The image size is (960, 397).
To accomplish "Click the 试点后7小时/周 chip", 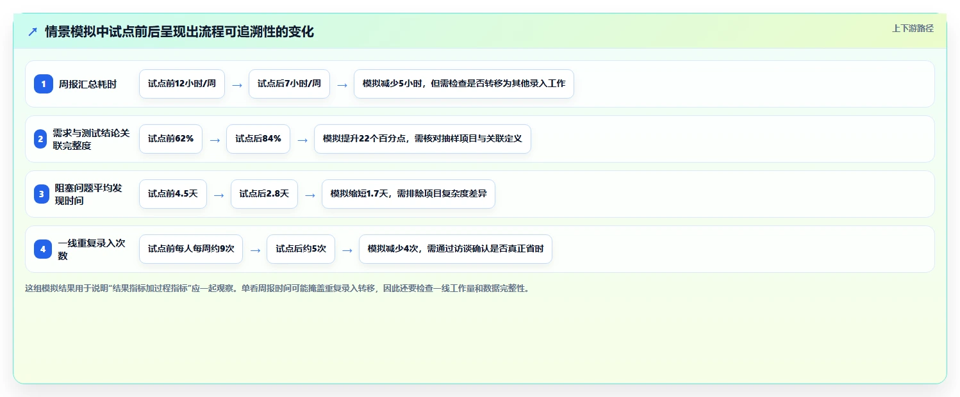I will pyautogui.click(x=289, y=84).
